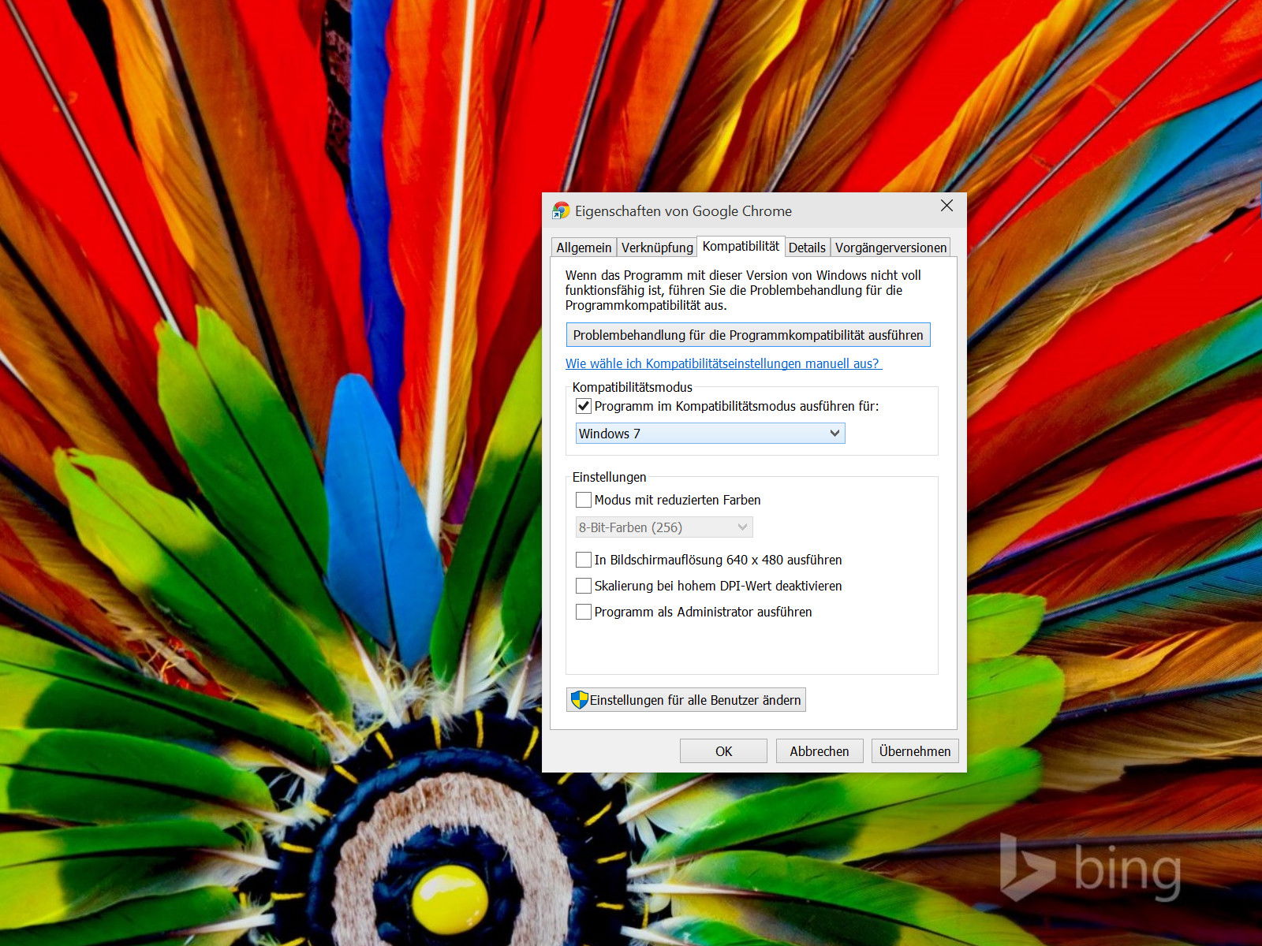Open the Windows 7 compatibility dropdown
This screenshot has width=1262, height=946.
[x=710, y=434]
